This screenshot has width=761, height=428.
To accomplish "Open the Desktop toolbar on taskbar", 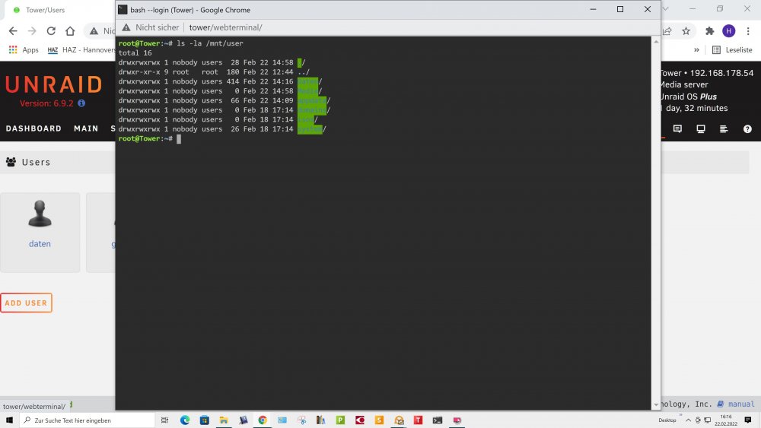I will [x=667, y=420].
